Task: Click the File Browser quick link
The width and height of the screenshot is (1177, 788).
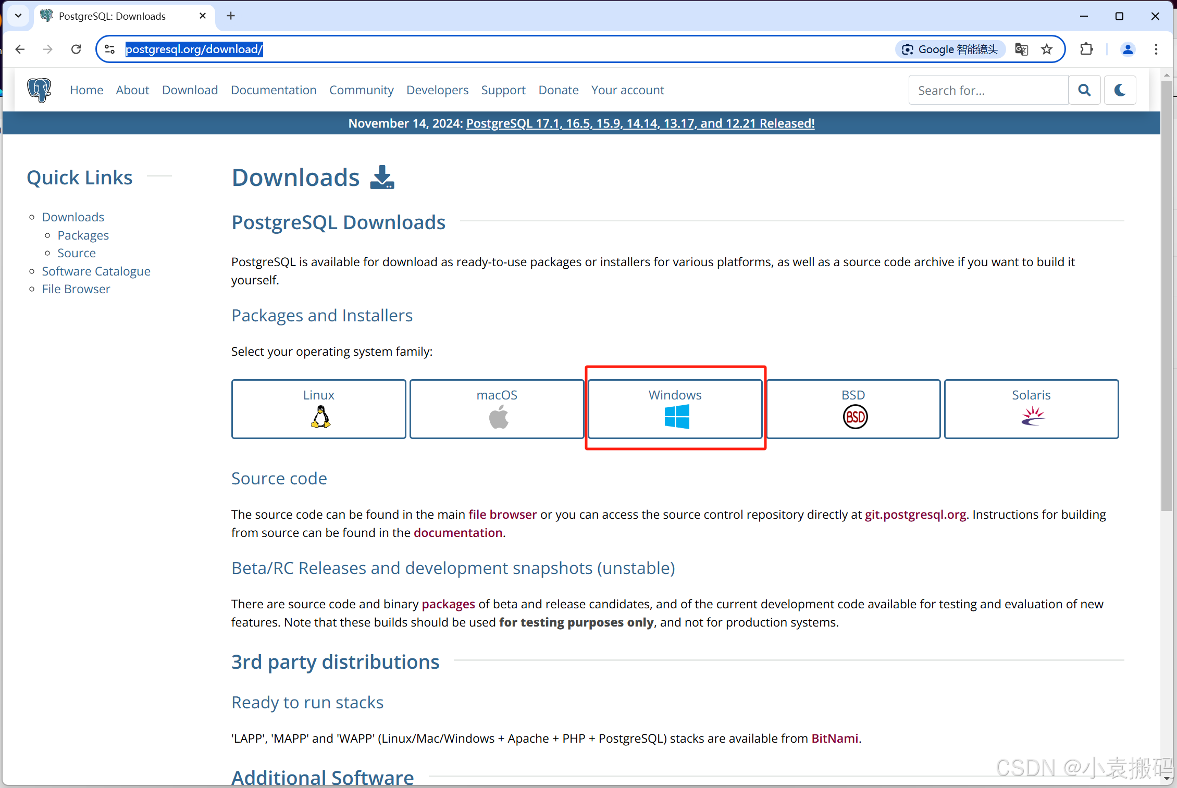Action: point(76,289)
